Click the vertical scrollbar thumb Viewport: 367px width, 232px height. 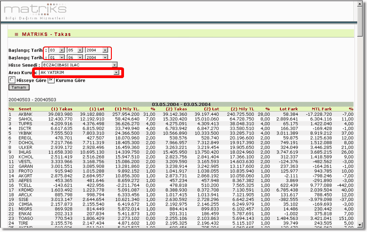pos(360,22)
